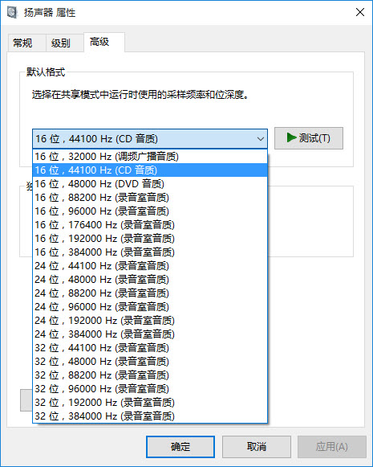Choose 16 位, 192000 Hz option
The image size is (373, 467).
[150, 239]
